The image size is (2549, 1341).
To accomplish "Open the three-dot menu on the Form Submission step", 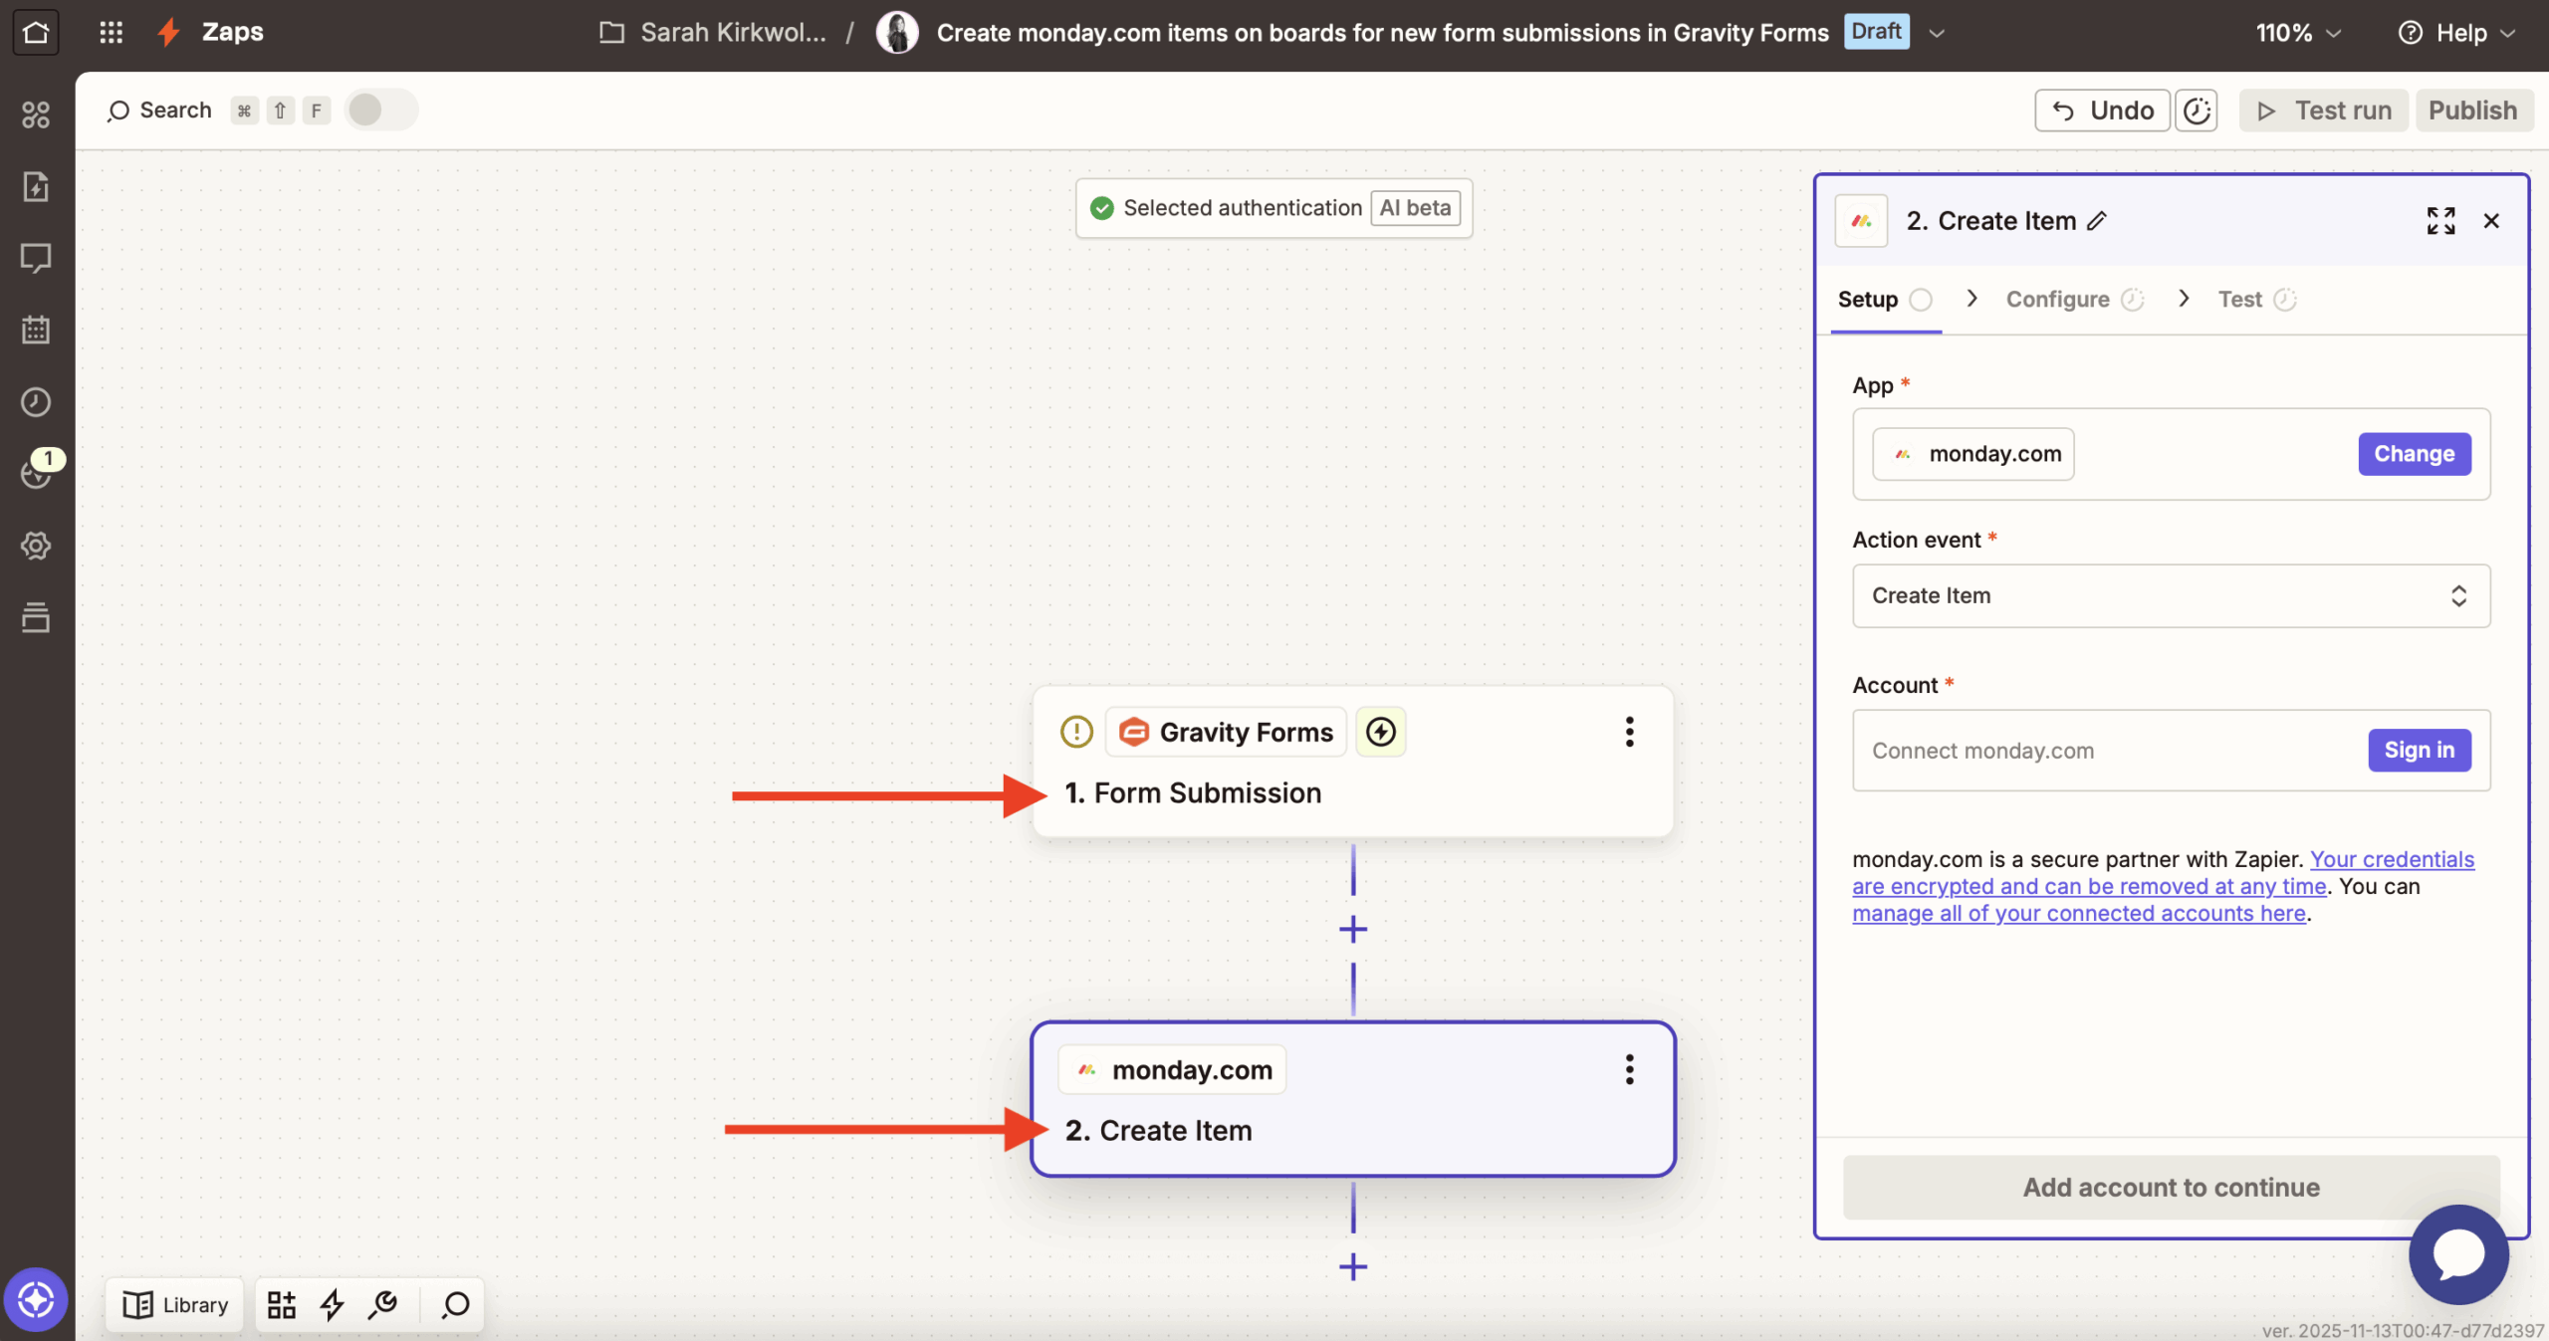I will coord(1629,732).
